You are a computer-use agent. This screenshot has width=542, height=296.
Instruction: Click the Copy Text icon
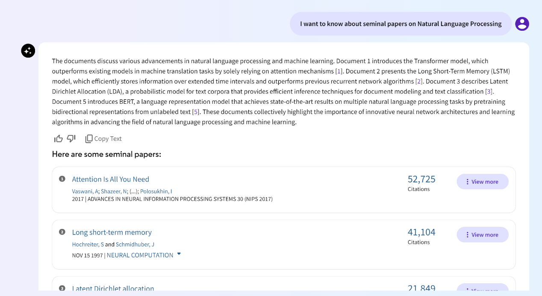[89, 138]
